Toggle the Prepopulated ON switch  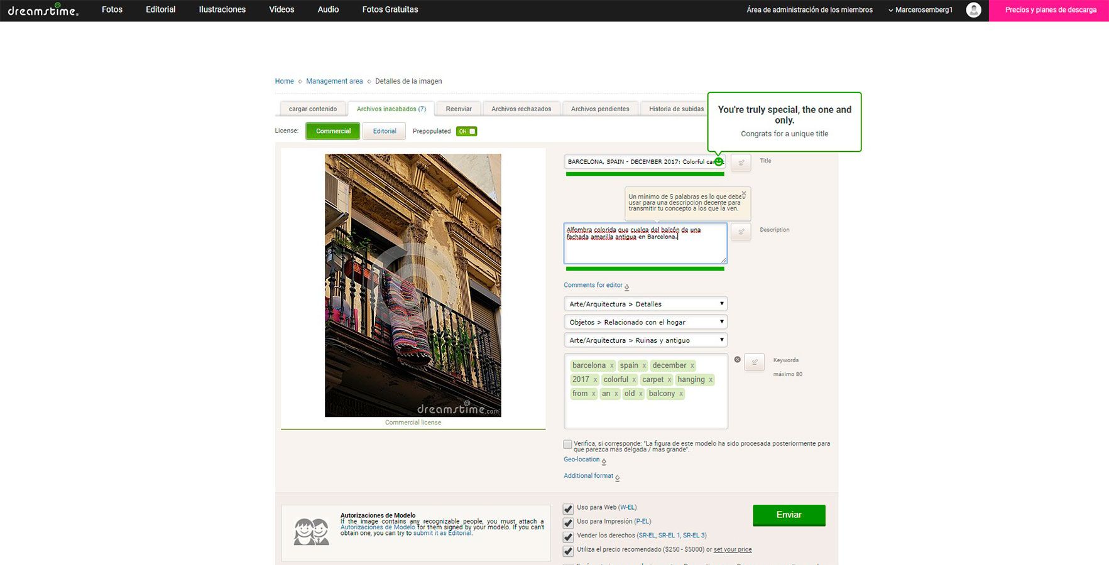click(467, 131)
